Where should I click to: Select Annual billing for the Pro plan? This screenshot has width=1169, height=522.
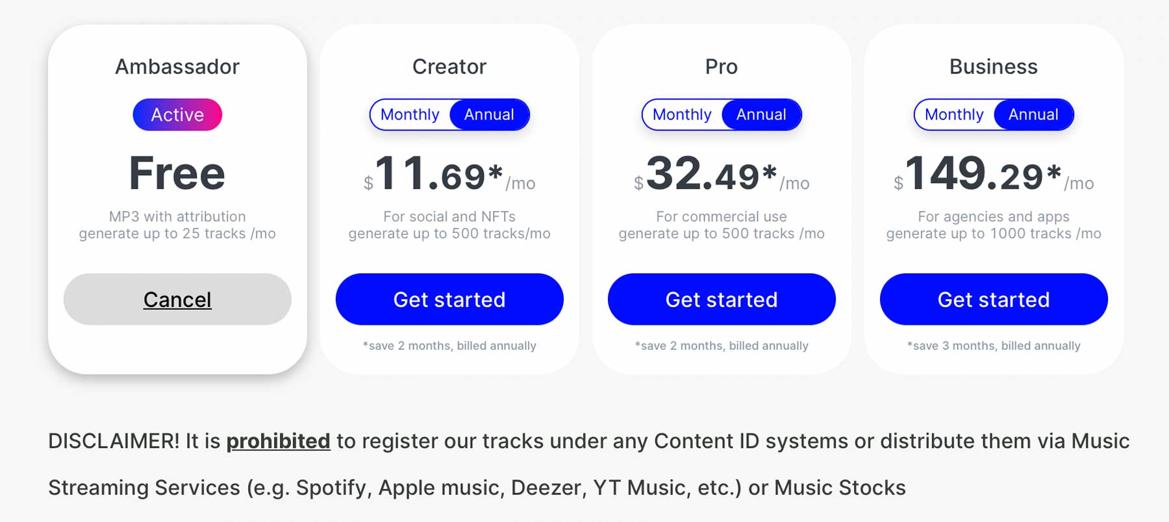[x=761, y=114]
